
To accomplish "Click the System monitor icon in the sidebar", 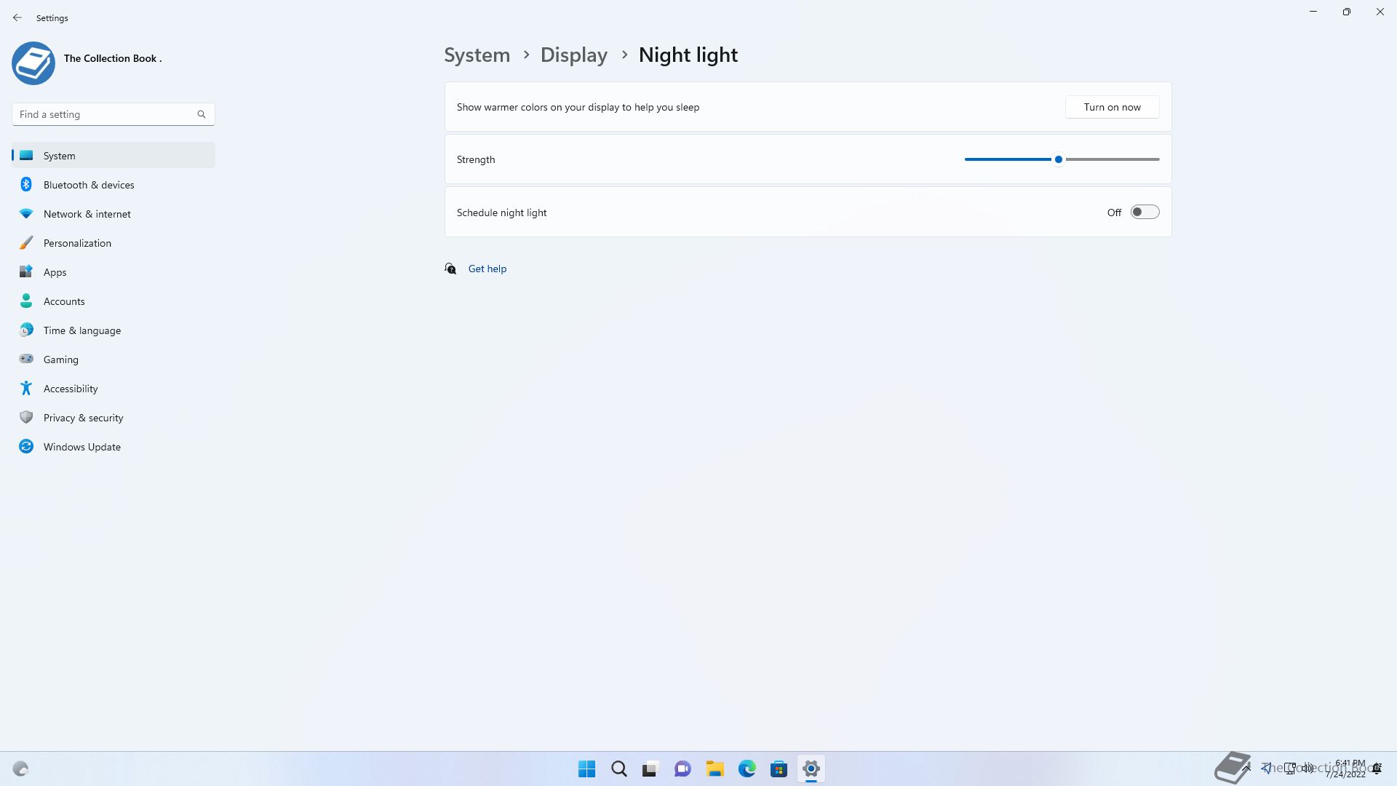I will (26, 155).
